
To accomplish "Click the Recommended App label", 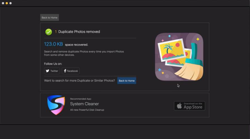I will (81, 99).
